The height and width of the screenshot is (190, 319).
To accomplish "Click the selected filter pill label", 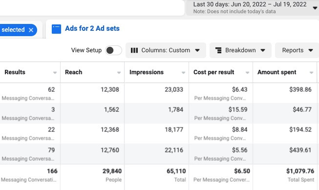I will tap(13, 30).
